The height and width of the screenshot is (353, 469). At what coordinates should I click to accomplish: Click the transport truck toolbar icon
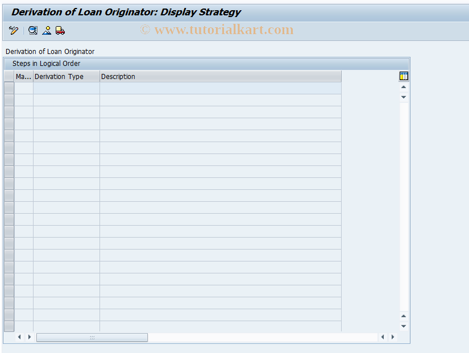[60, 31]
